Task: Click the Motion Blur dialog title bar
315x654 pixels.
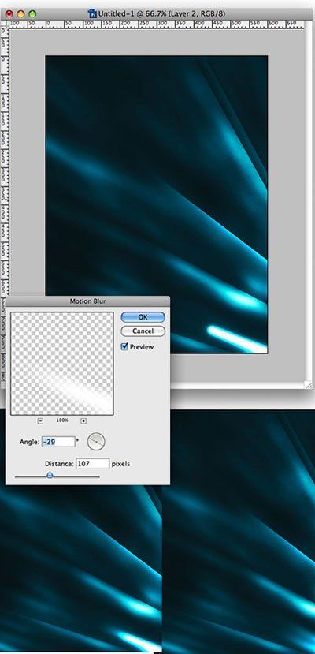Action: pos(87,301)
